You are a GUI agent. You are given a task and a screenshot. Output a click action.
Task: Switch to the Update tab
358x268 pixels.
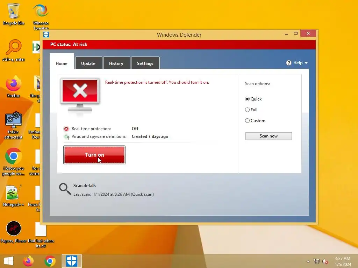point(88,63)
